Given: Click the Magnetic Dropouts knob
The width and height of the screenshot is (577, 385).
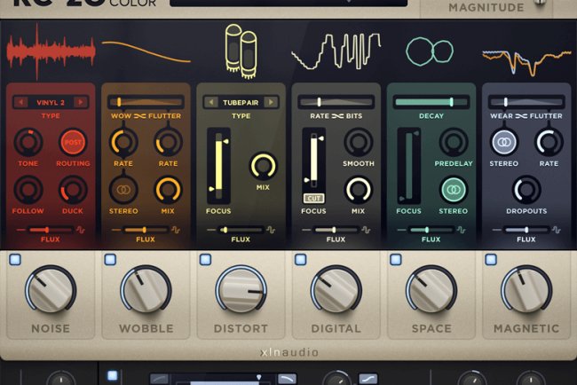Looking at the screenshot, I should [526, 190].
